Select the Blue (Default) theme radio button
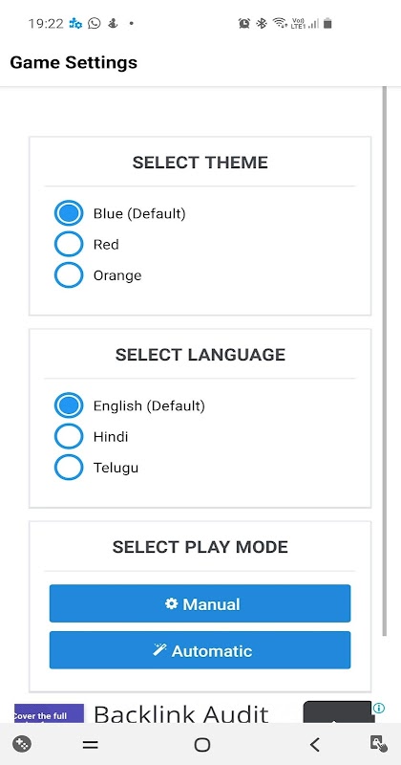The image size is (401, 765). (x=69, y=213)
